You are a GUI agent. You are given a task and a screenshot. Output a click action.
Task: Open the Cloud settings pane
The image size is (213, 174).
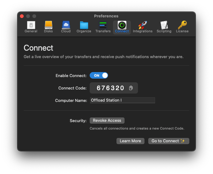coord(66,27)
